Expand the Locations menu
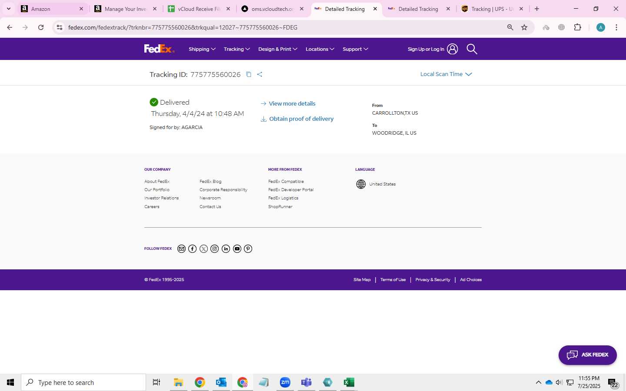626x391 pixels. 320,49
